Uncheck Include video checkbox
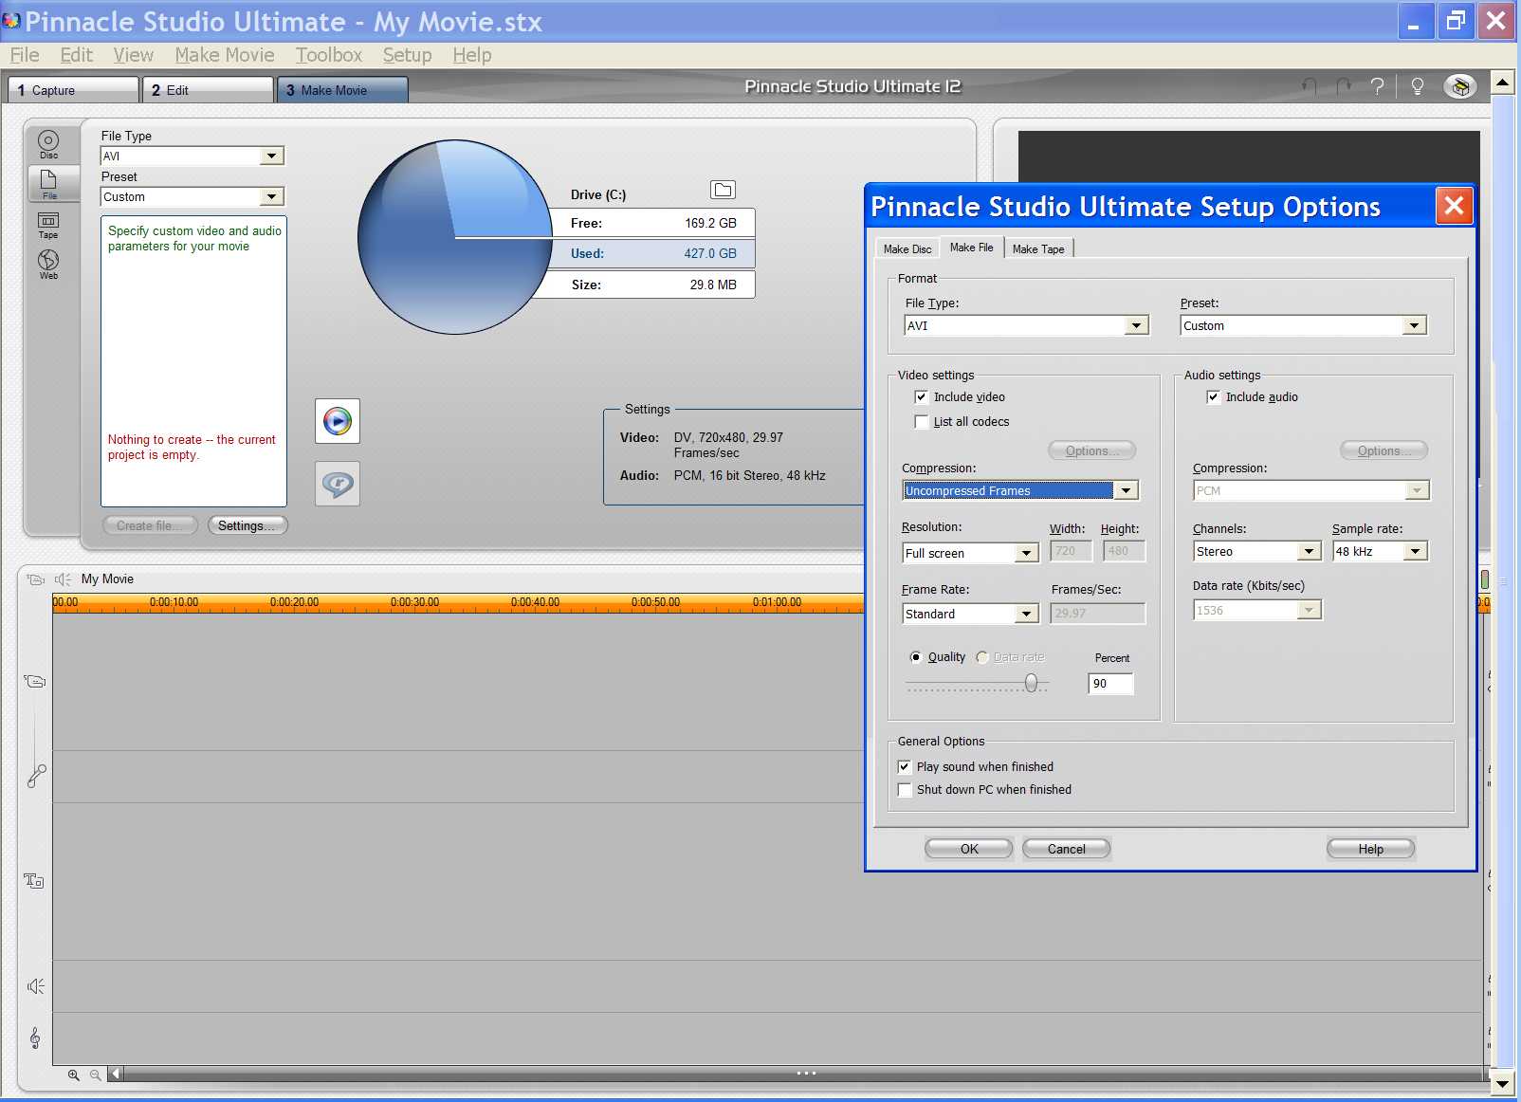Image resolution: width=1521 pixels, height=1102 pixels. (x=921, y=396)
